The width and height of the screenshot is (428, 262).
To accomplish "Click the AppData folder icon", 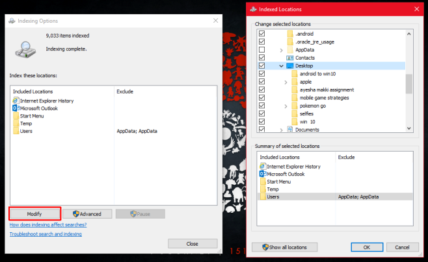I will point(290,50).
